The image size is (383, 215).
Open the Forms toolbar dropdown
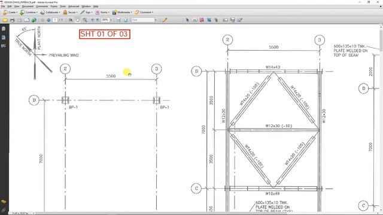(x=102, y=12)
